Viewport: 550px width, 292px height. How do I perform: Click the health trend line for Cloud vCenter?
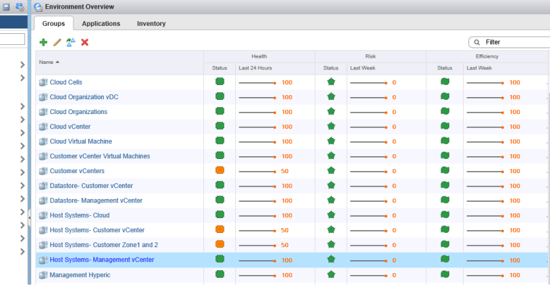point(256,127)
